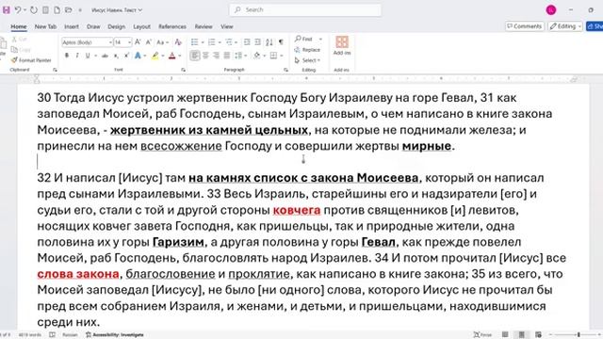Open the Draw tab
The height and width of the screenshot is (339, 603).
point(93,26)
